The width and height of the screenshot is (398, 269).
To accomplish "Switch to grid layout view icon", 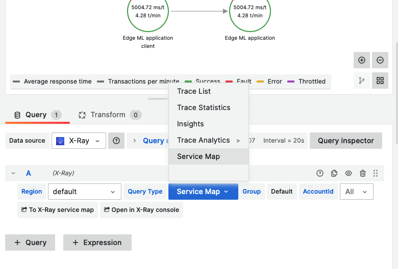I will coord(380,80).
